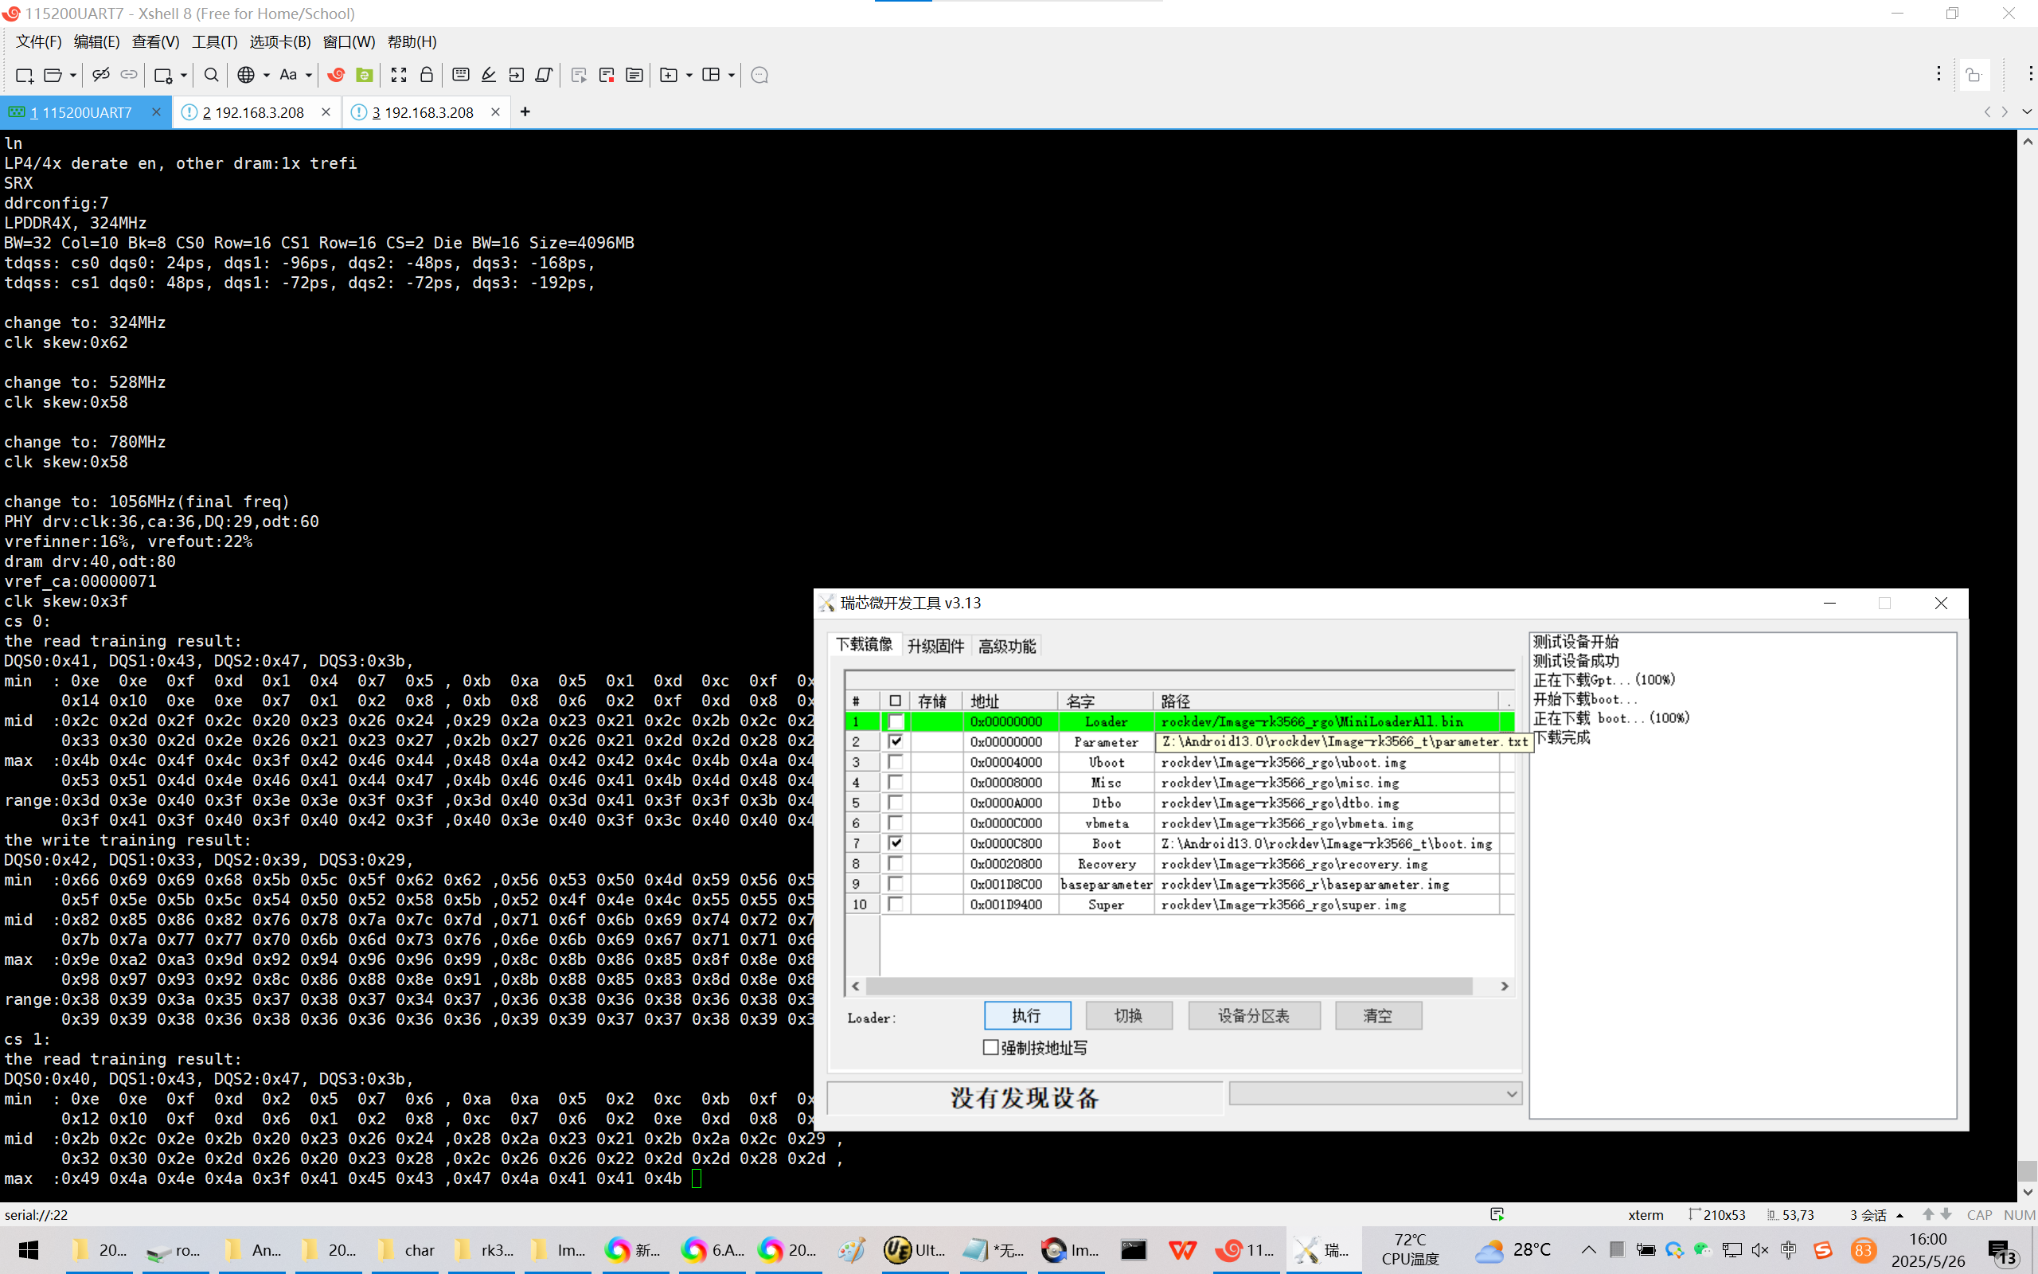
Task: Click the new session toolbar icon
Action: coord(25,75)
